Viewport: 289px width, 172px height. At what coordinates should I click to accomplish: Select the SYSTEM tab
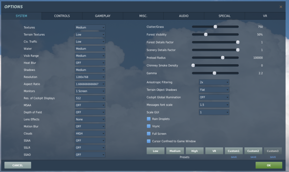pyautogui.click(x=21, y=16)
